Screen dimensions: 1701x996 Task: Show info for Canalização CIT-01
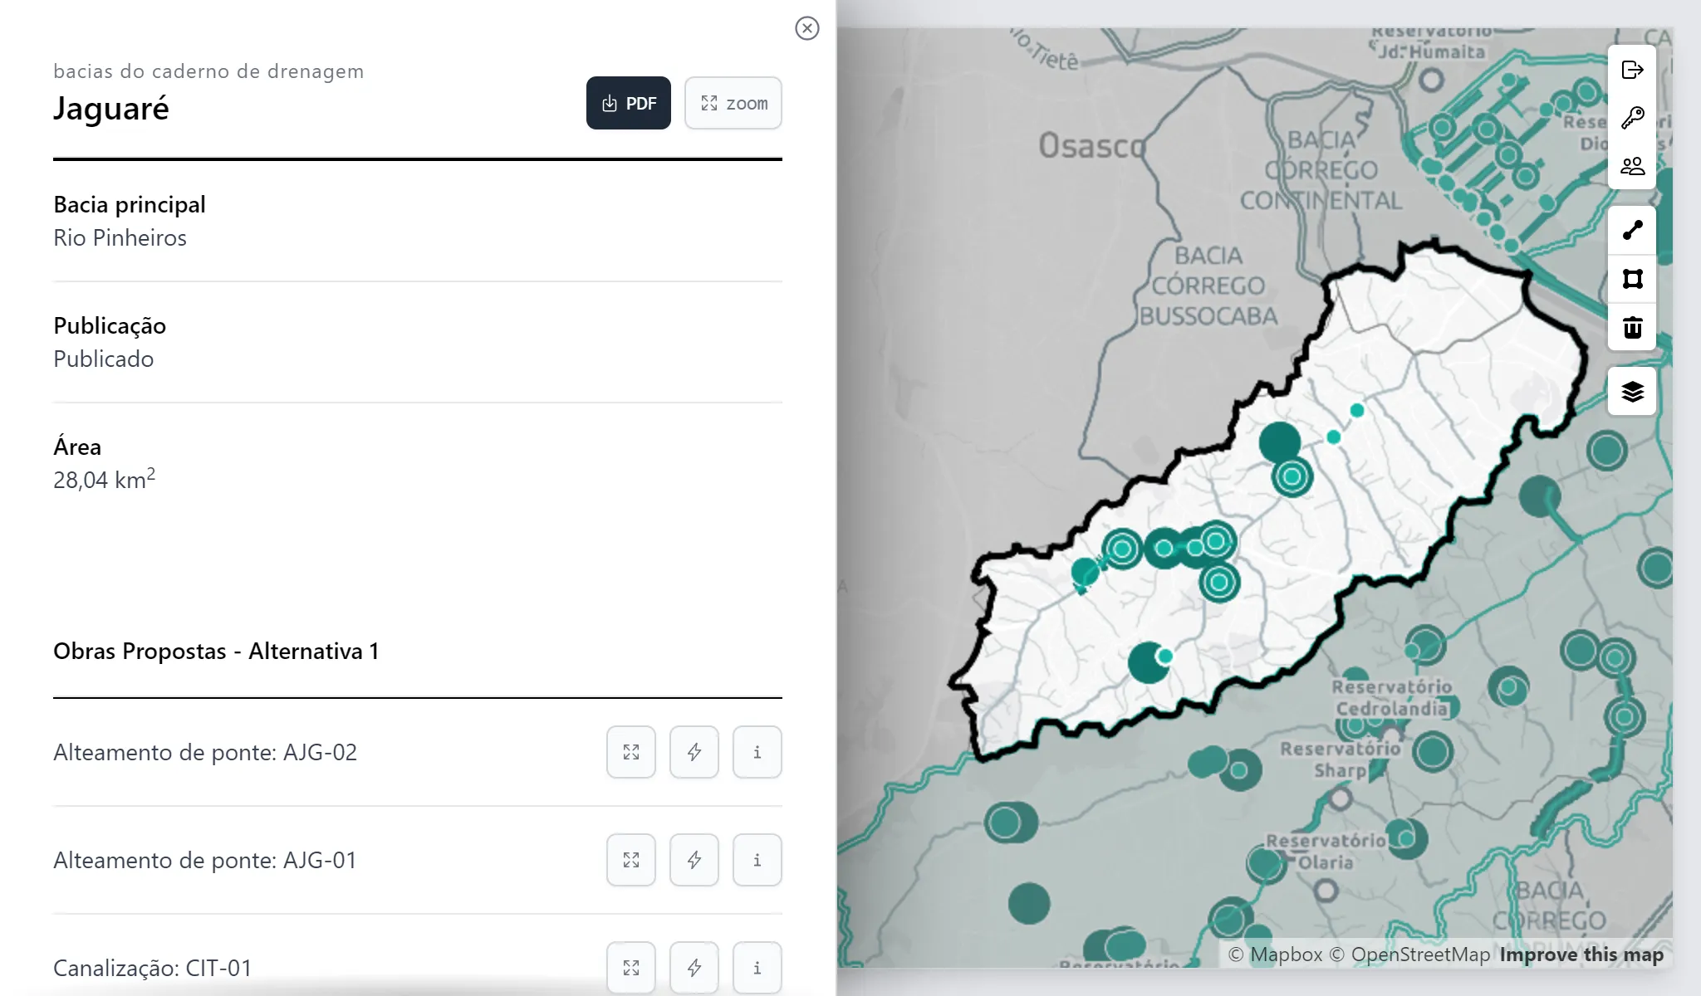(x=757, y=968)
